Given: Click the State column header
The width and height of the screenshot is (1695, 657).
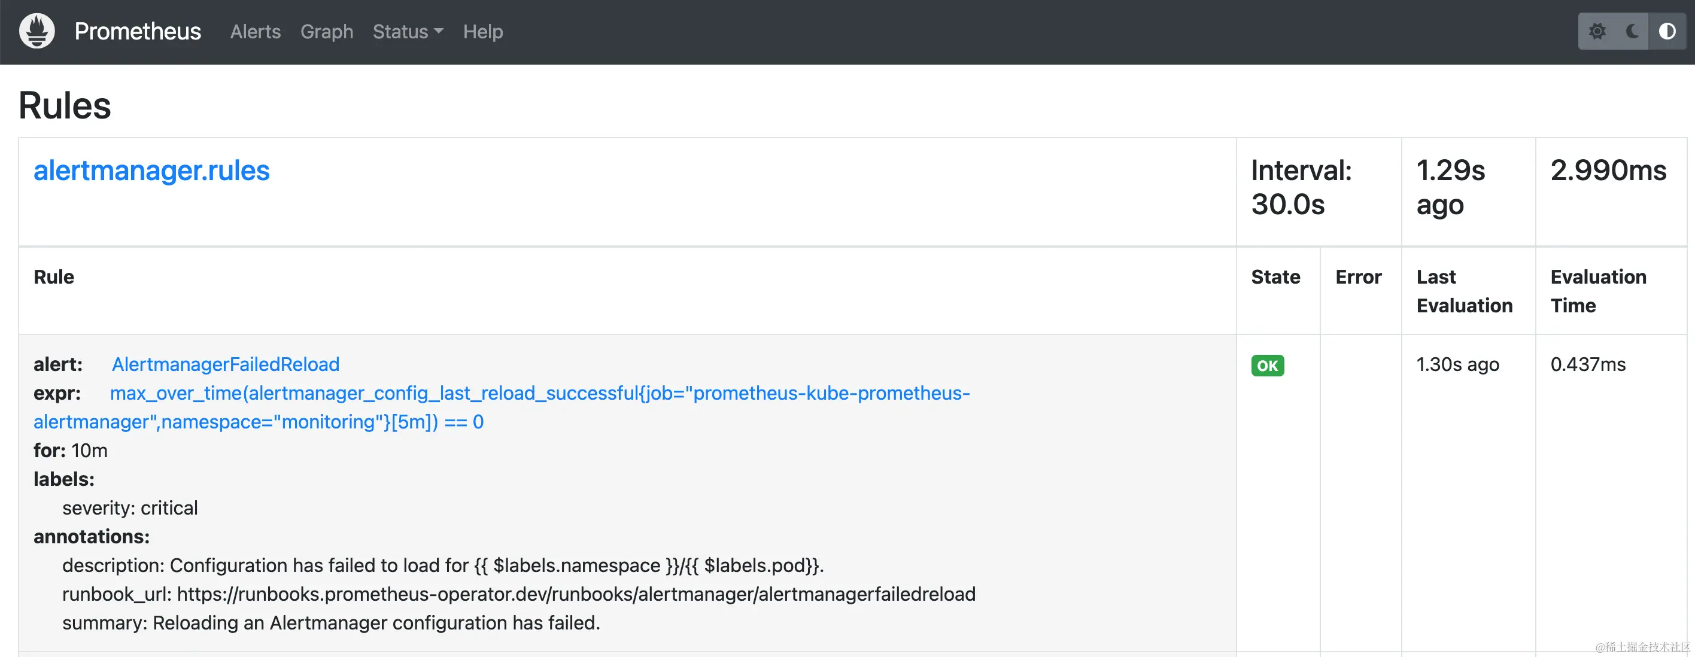Looking at the screenshot, I should pos(1275,277).
